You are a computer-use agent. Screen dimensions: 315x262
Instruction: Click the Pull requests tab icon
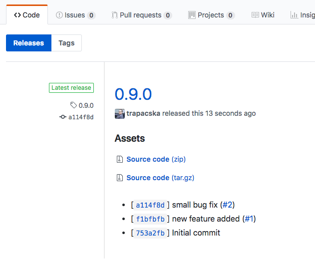[114, 15]
